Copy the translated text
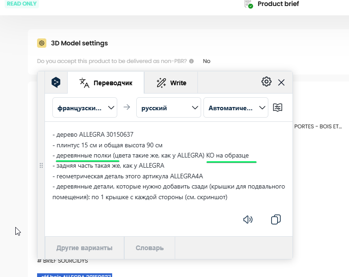Image resolution: width=349 pixels, height=277 pixels. tap(276, 220)
